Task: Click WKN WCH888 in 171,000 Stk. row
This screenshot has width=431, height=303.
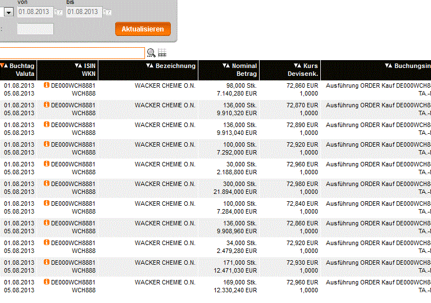Action: pos(84,270)
